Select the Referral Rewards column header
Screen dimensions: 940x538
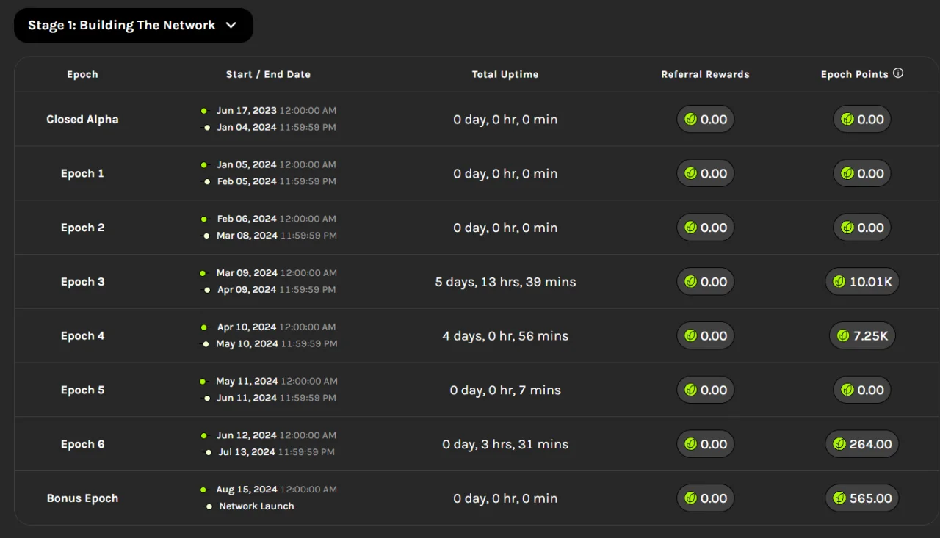[x=705, y=74]
